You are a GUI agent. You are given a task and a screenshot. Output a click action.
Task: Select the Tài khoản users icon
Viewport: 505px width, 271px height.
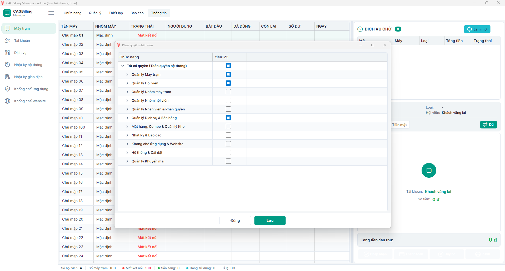click(8, 40)
